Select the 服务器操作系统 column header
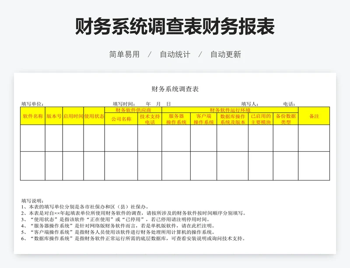350x268 pixels. point(176,119)
